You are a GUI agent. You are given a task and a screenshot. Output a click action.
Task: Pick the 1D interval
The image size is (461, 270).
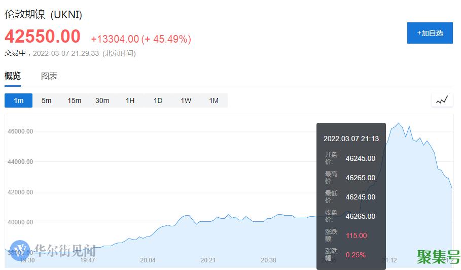point(158,100)
